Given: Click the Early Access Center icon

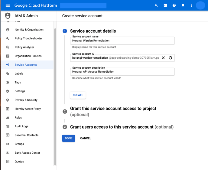Looking at the screenshot, I should (8, 153).
